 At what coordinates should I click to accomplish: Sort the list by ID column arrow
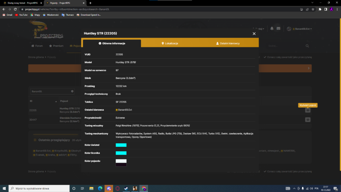(x=56, y=101)
